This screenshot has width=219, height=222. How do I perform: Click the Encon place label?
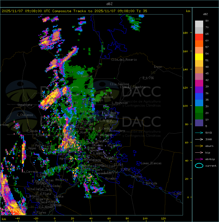pos(158,67)
